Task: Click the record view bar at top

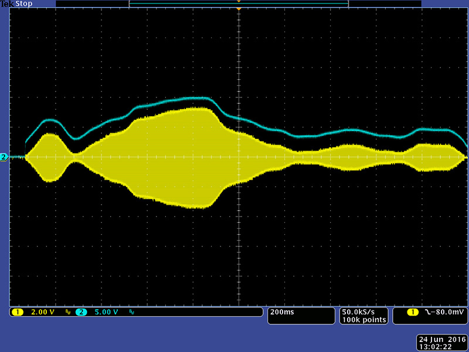Action: (239, 4)
